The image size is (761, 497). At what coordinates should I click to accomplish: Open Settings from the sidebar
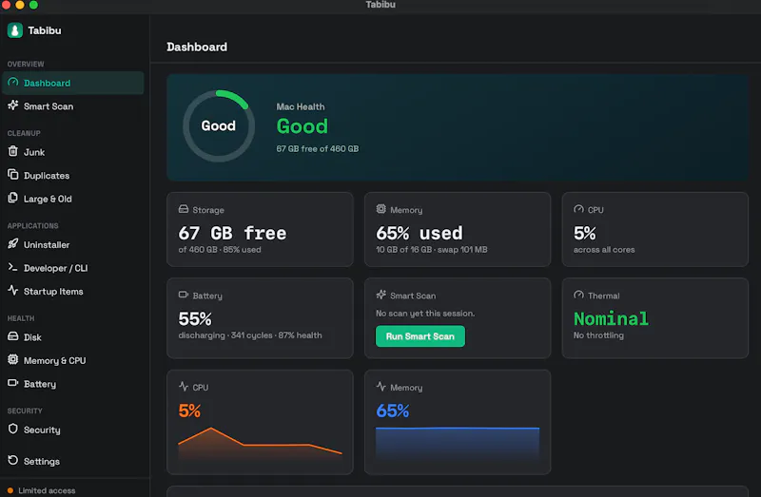[x=73, y=461]
